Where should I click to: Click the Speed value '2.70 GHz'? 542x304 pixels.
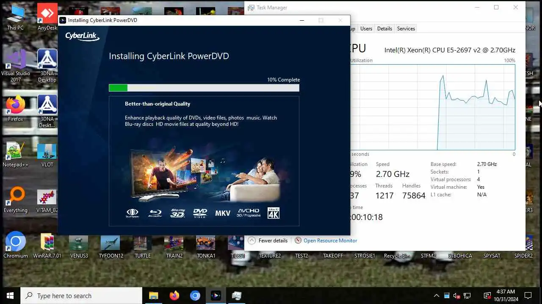(x=393, y=174)
